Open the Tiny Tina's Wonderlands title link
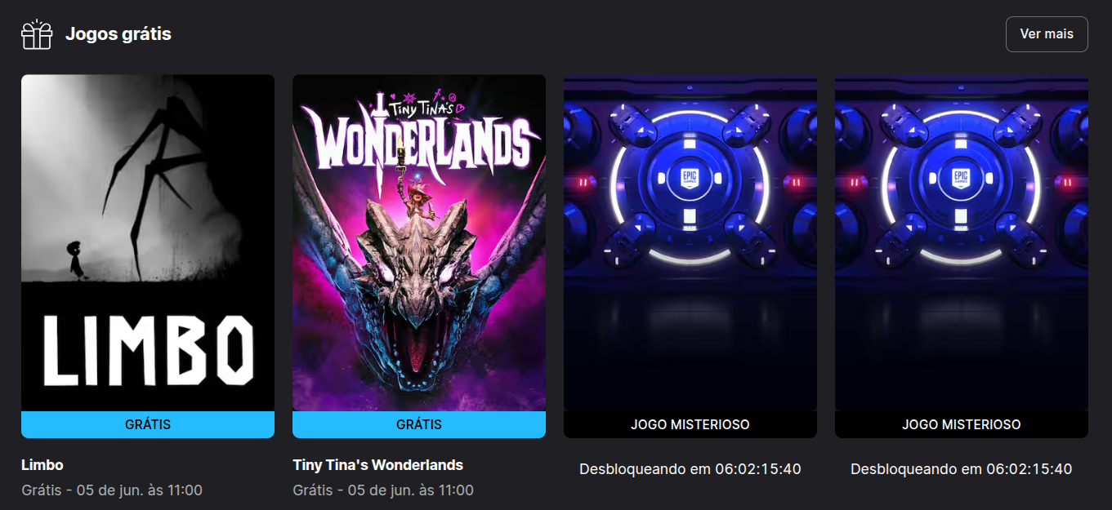This screenshot has width=1112, height=510. tap(377, 465)
